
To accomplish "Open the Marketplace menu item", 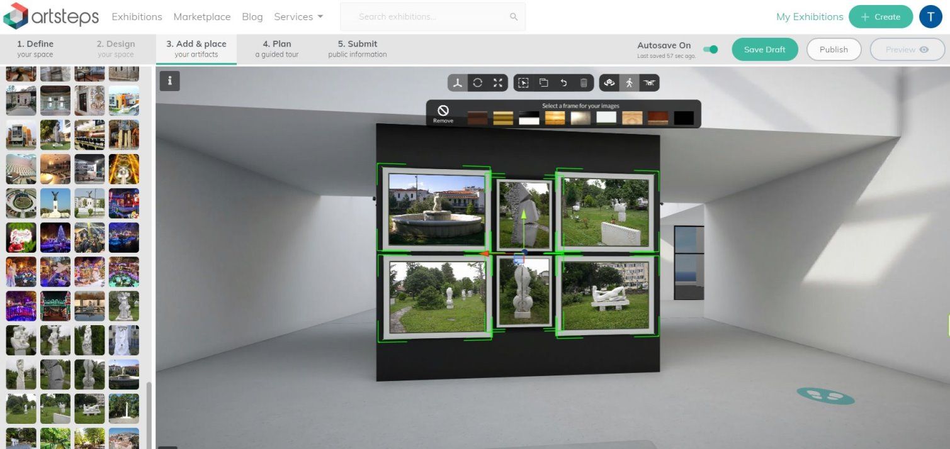I will (202, 17).
